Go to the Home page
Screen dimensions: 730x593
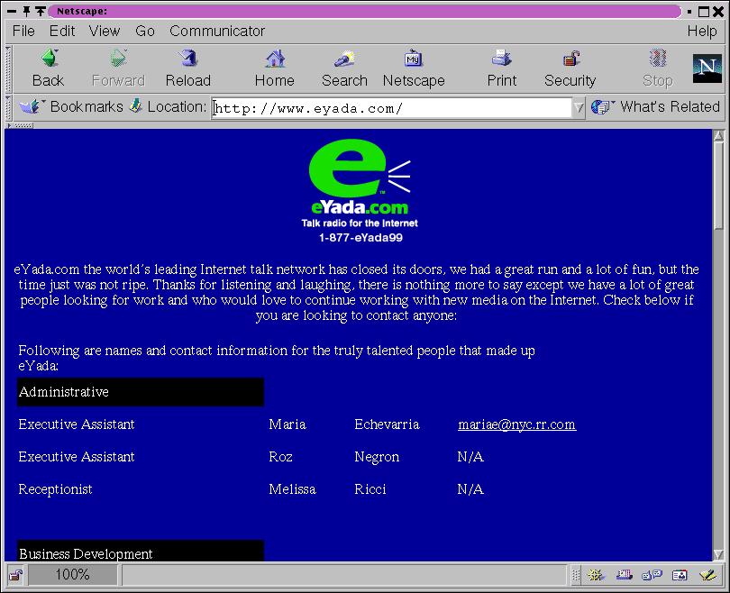click(275, 59)
